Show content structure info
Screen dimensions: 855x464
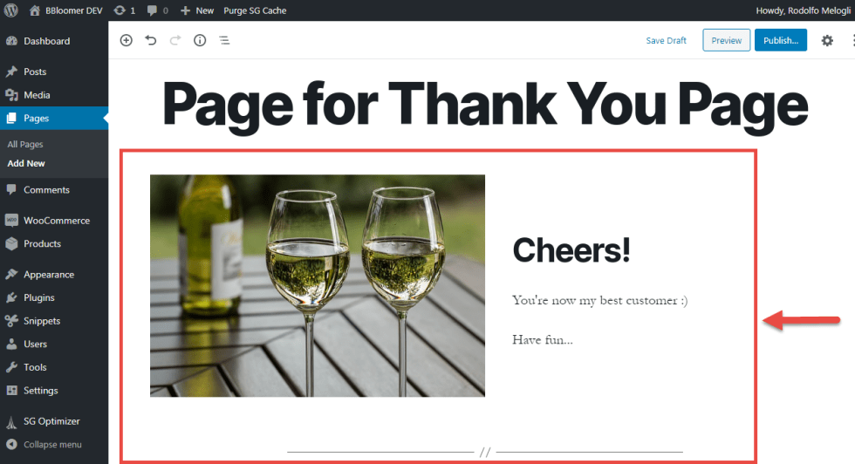pos(200,40)
